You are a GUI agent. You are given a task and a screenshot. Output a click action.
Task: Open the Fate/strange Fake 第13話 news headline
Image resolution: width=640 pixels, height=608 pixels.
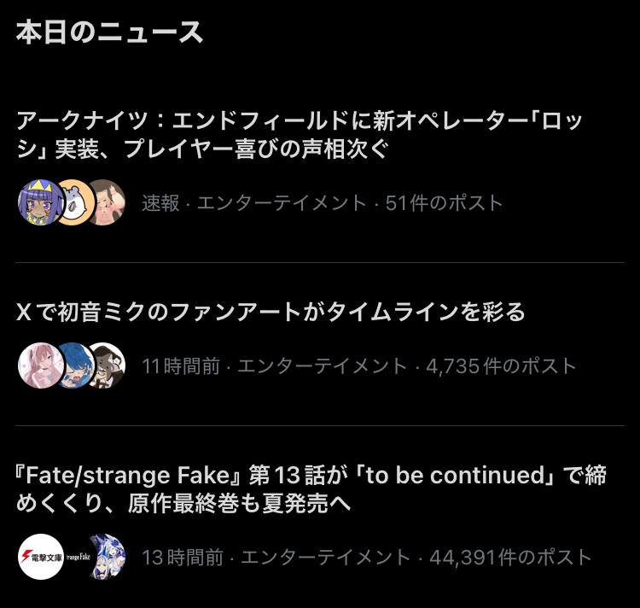pyautogui.click(x=311, y=489)
